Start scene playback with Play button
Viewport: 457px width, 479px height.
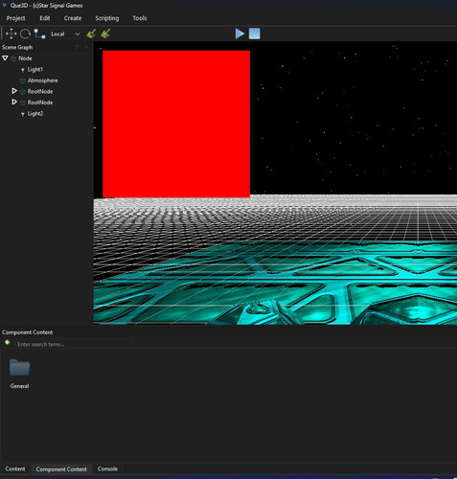(240, 34)
